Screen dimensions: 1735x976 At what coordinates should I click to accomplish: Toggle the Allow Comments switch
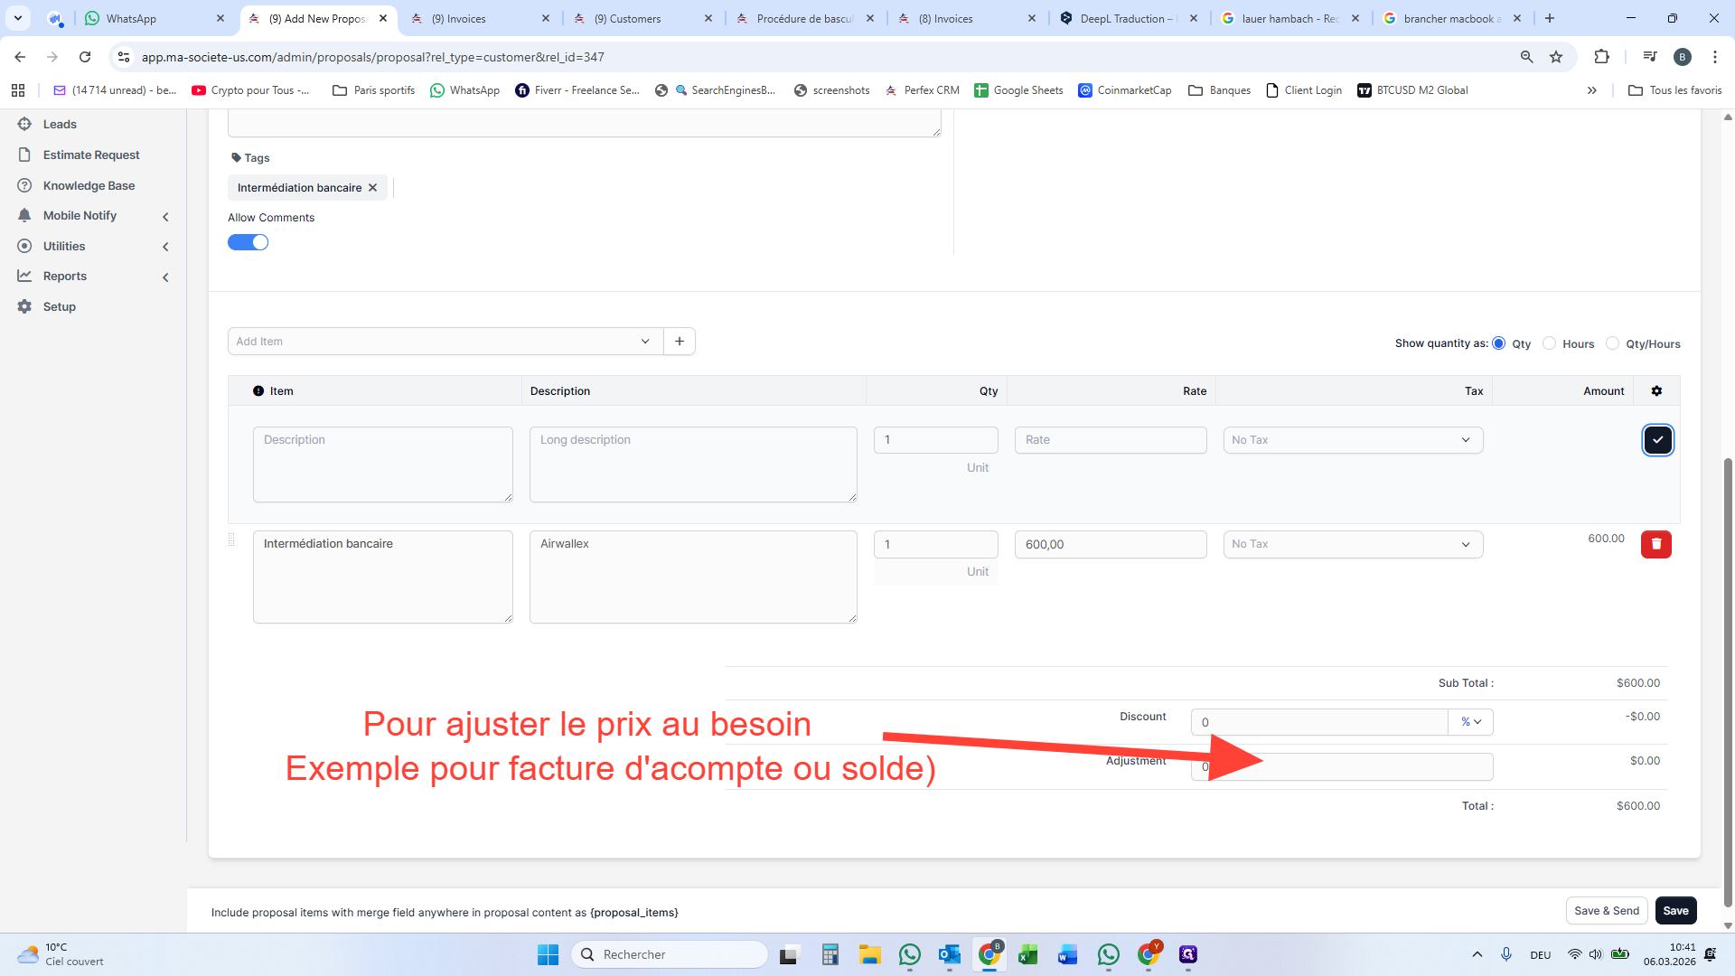coord(248,243)
